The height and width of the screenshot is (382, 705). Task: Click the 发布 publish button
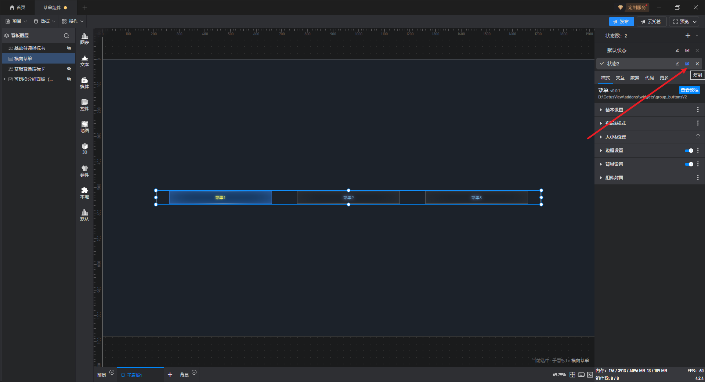point(621,22)
